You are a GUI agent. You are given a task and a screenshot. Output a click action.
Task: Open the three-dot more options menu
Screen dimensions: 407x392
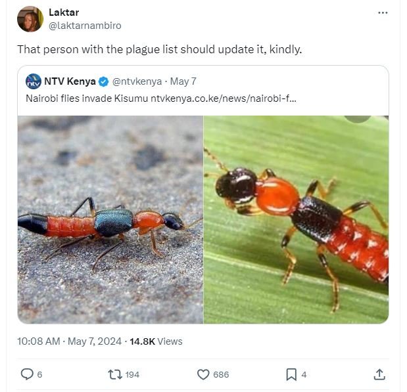point(383,12)
